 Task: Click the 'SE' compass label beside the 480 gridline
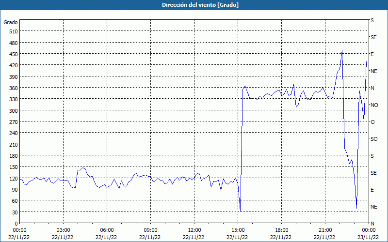coord(373,37)
